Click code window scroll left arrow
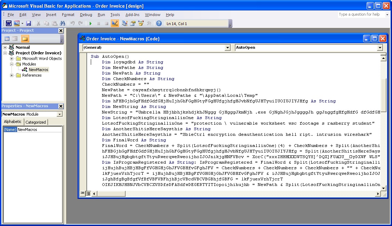 (94, 194)
